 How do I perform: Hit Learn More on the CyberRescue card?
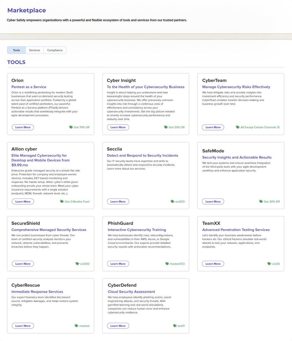pyautogui.click(x=23, y=326)
